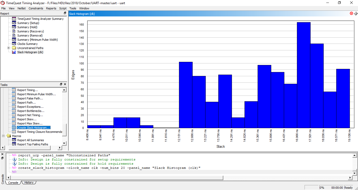Viewport: 358px width, 190px height.
Task: Click the Macros folder icon
Action: pos(9,136)
